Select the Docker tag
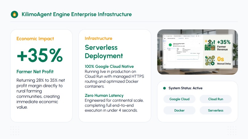This screenshot has width=248, height=139. pyautogui.click(x=179, y=110)
